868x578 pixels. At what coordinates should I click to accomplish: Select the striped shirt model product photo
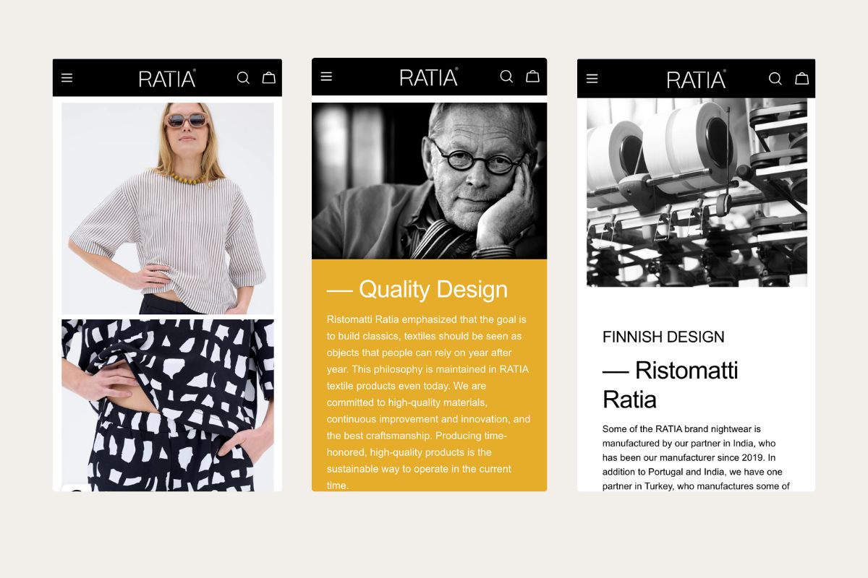[x=168, y=208]
